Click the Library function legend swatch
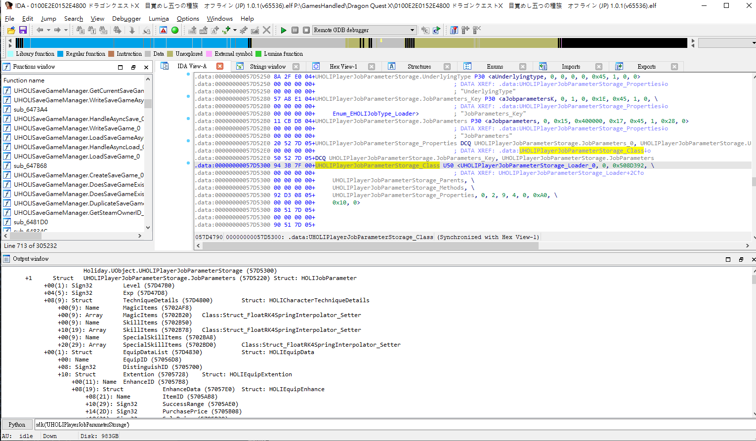 pos(10,54)
